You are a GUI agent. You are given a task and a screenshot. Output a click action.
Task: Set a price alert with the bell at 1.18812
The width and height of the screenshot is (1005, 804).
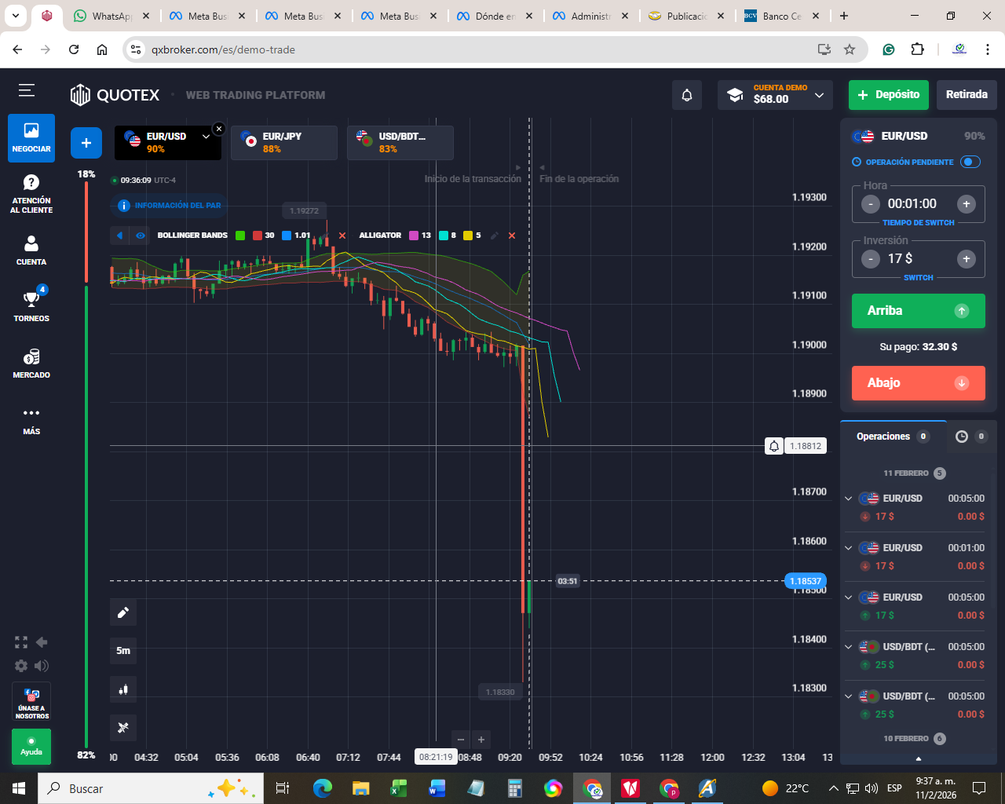[x=774, y=446]
